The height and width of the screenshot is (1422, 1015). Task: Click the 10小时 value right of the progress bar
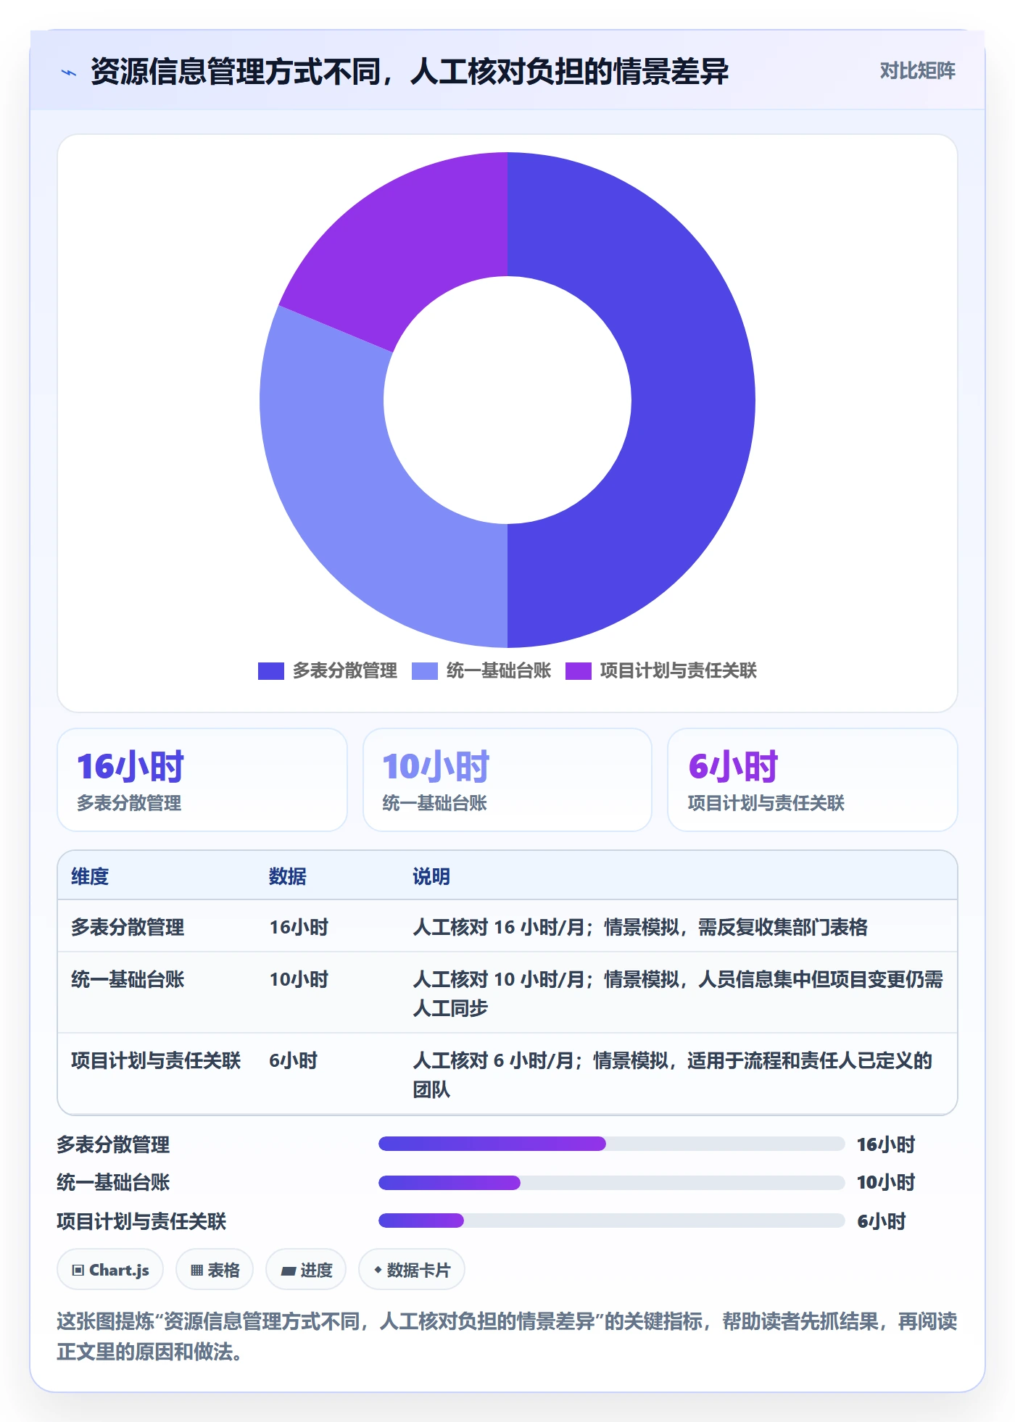click(x=886, y=1183)
